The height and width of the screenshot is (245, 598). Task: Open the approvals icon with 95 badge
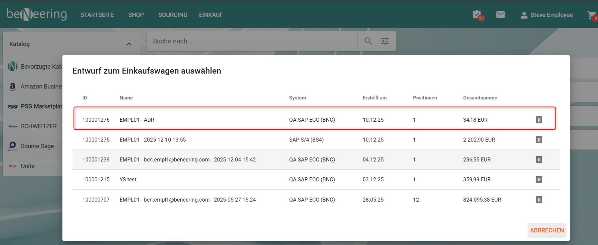pos(477,15)
